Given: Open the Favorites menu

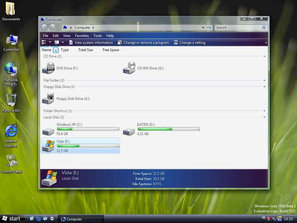Looking at the screenshot, I should click(x=82, y=35).
